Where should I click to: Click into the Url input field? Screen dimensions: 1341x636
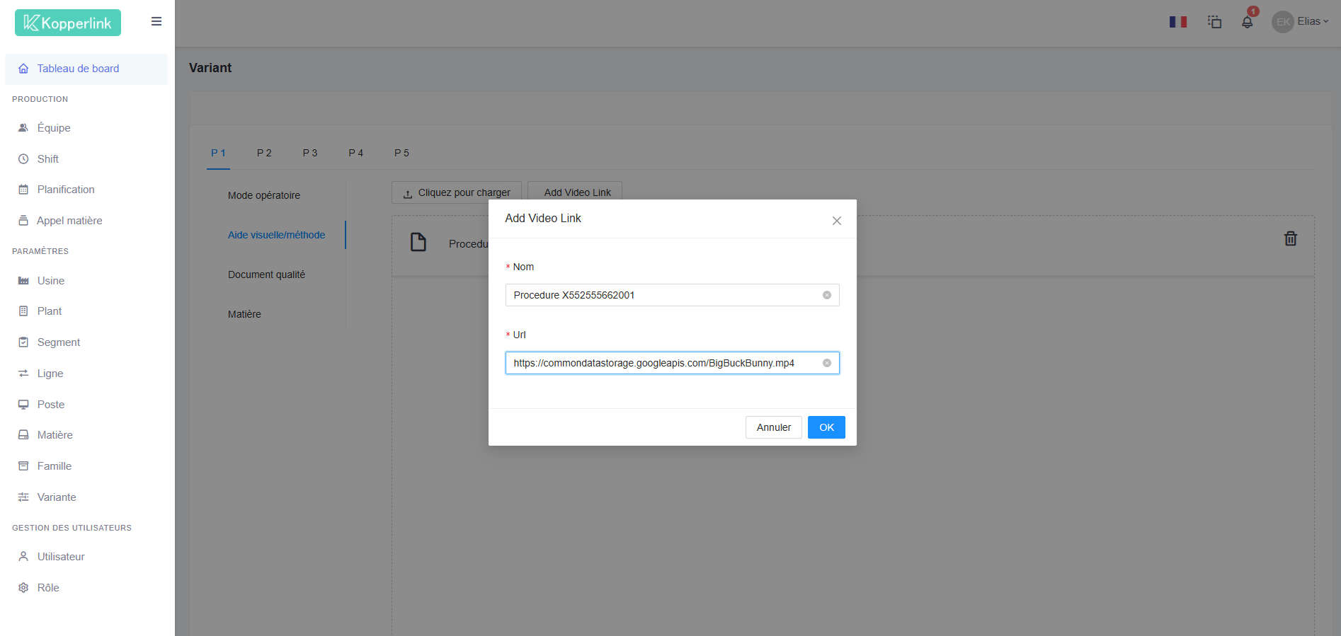pyautogui.click(x=662, y=363)
